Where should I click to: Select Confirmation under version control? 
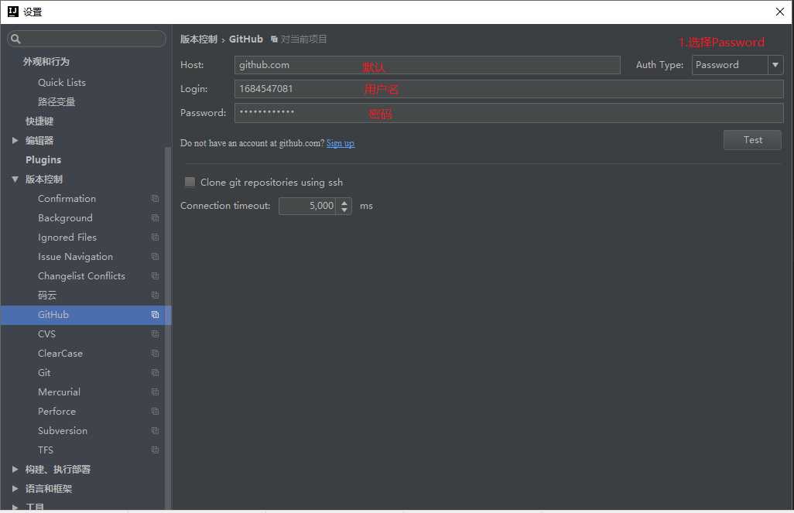point(67,199)
